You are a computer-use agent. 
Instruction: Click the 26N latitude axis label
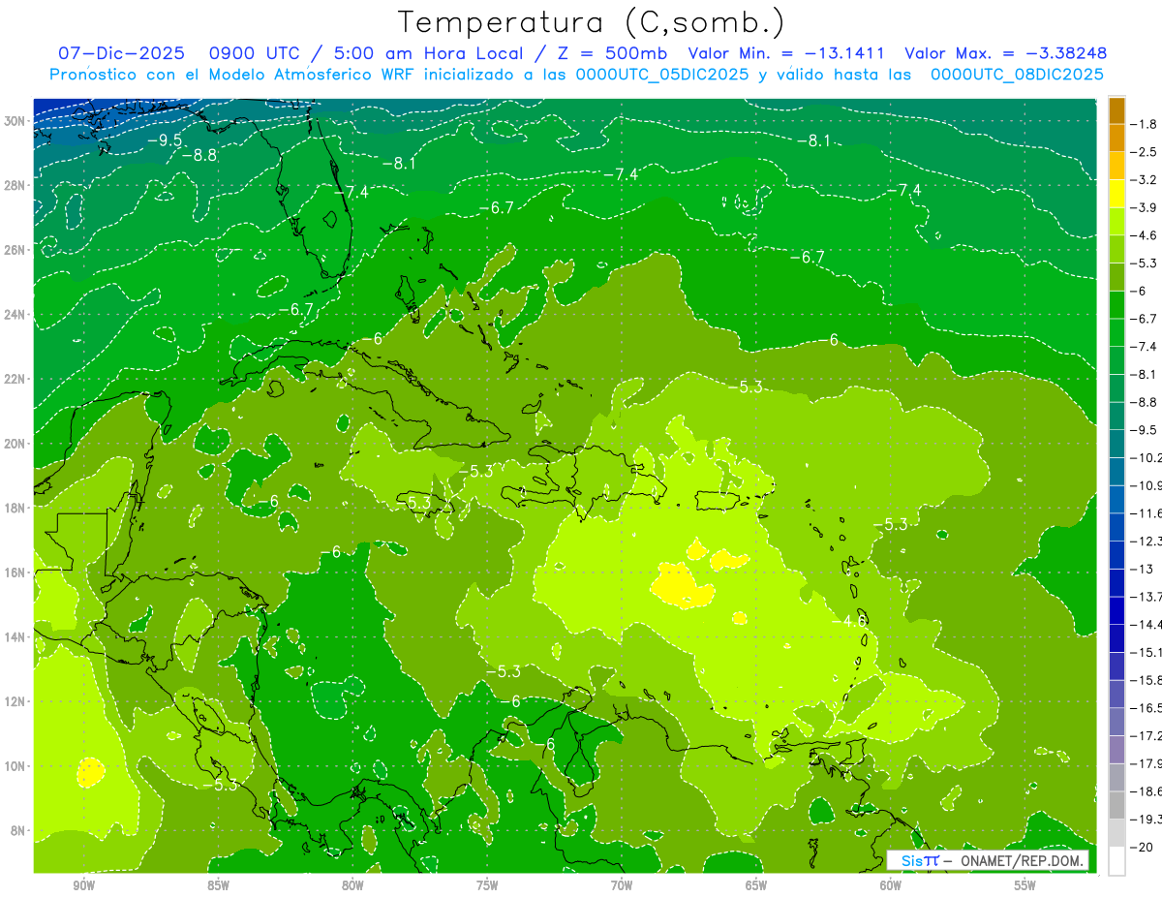[x=15, y=250]
